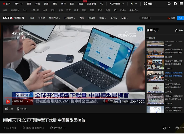
Task: Open comments via 评论 icon below video
Action: pos(177,128)
